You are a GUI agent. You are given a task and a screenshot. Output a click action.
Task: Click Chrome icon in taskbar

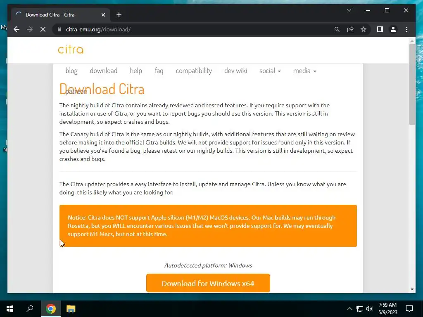(50, 309)
